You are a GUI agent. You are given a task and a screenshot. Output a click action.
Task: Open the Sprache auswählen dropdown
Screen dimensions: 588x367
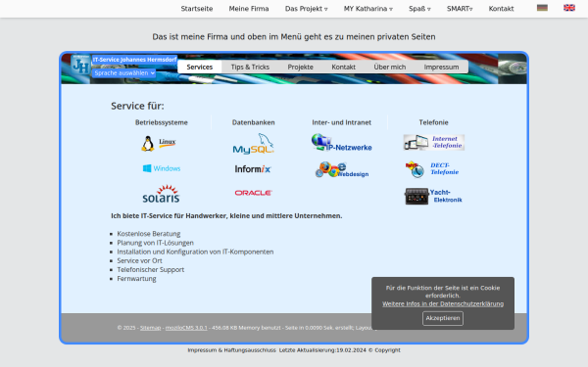pyautogui.click(x=124, y=73)
